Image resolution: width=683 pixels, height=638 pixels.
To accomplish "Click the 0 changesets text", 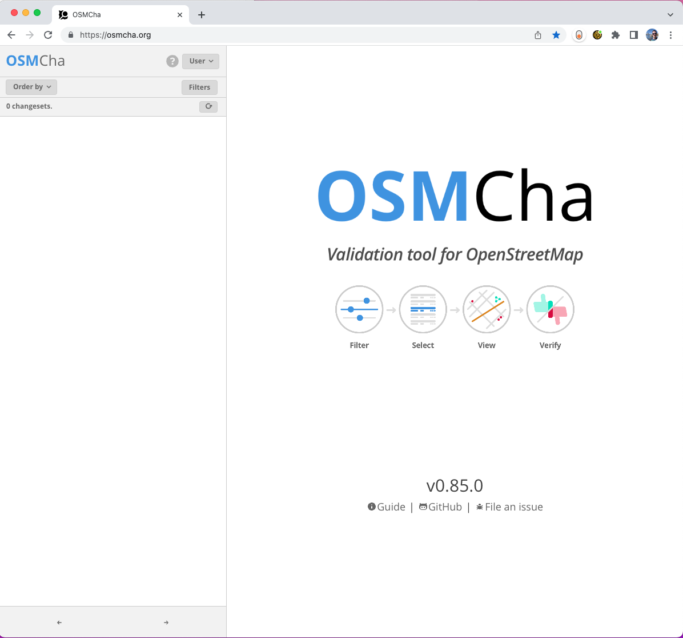I will tap(29, 106).
